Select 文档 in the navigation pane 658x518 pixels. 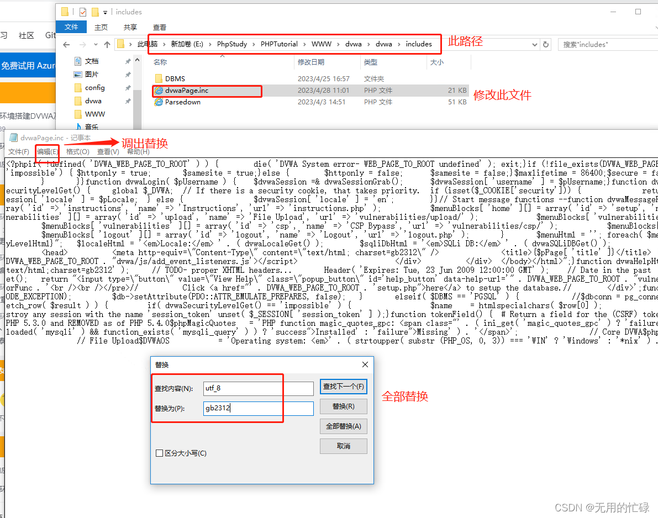point(92,61)
